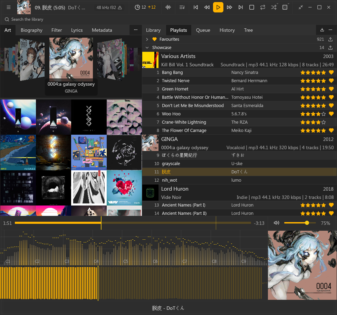Toggle repeat mode

[x=263, y=7]
